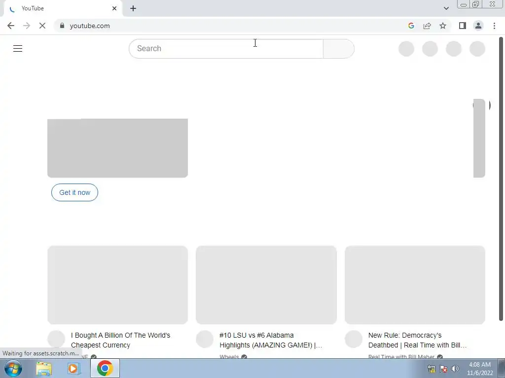This screenshot has width=505, height=378.
Task: Click the search submit button
Action: [x=338, y=49]
